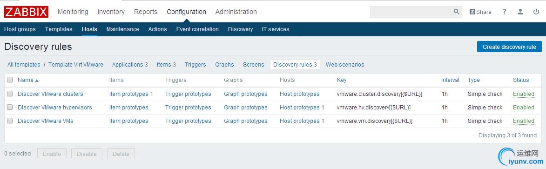This screenshot has height=169, width=546.
Task: Toggle Enabled status for VMware hypervisors
Action: (x=524, y=108)
